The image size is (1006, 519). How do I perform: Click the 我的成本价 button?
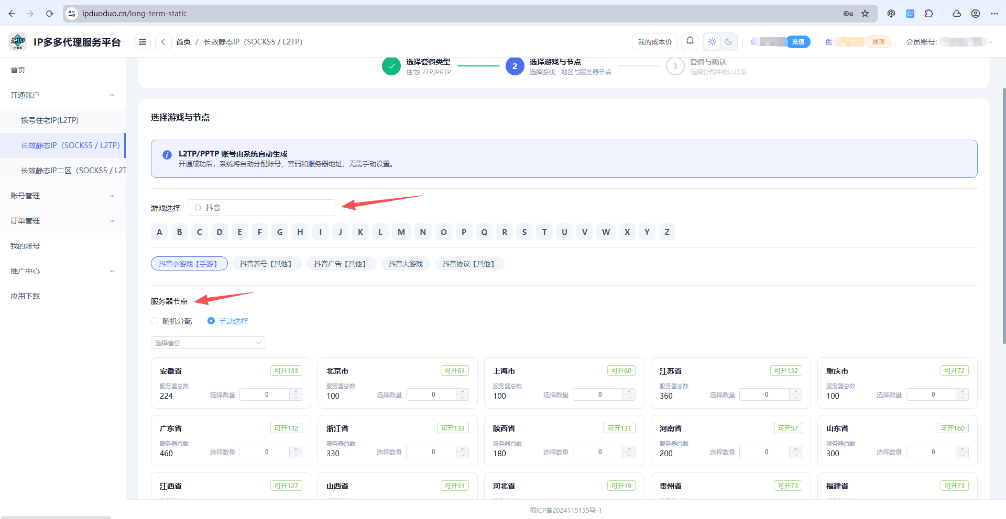(x=654, y=42)
